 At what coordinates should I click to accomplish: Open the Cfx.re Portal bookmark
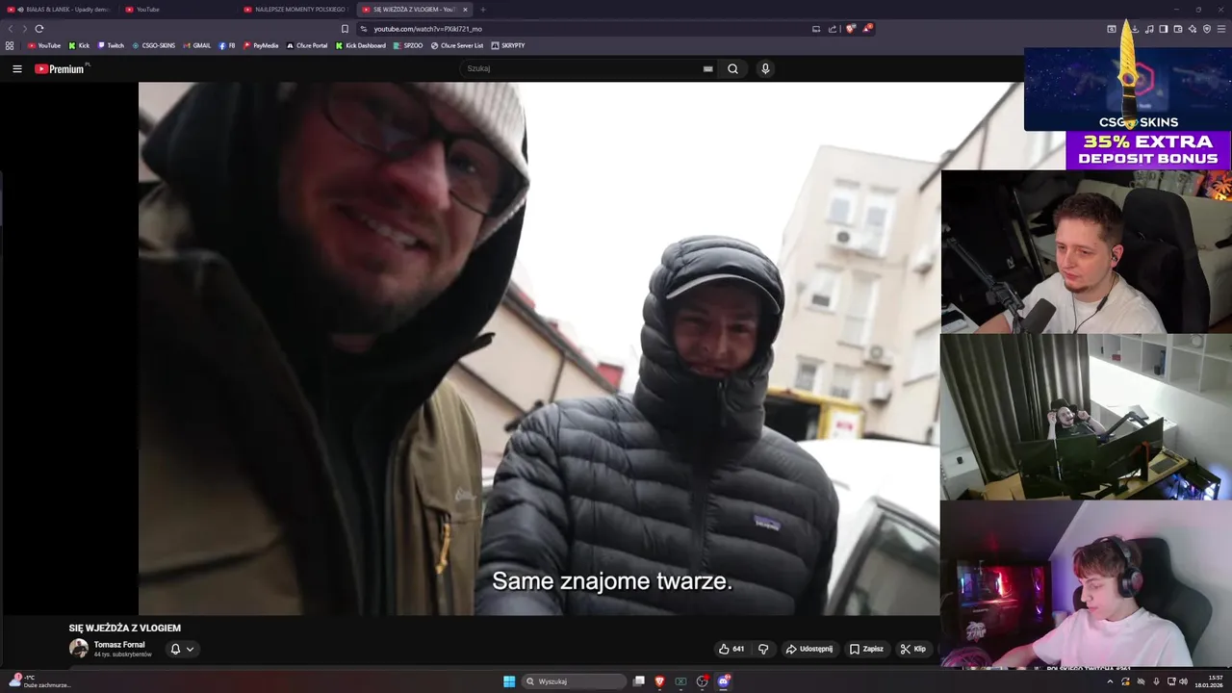307,45
